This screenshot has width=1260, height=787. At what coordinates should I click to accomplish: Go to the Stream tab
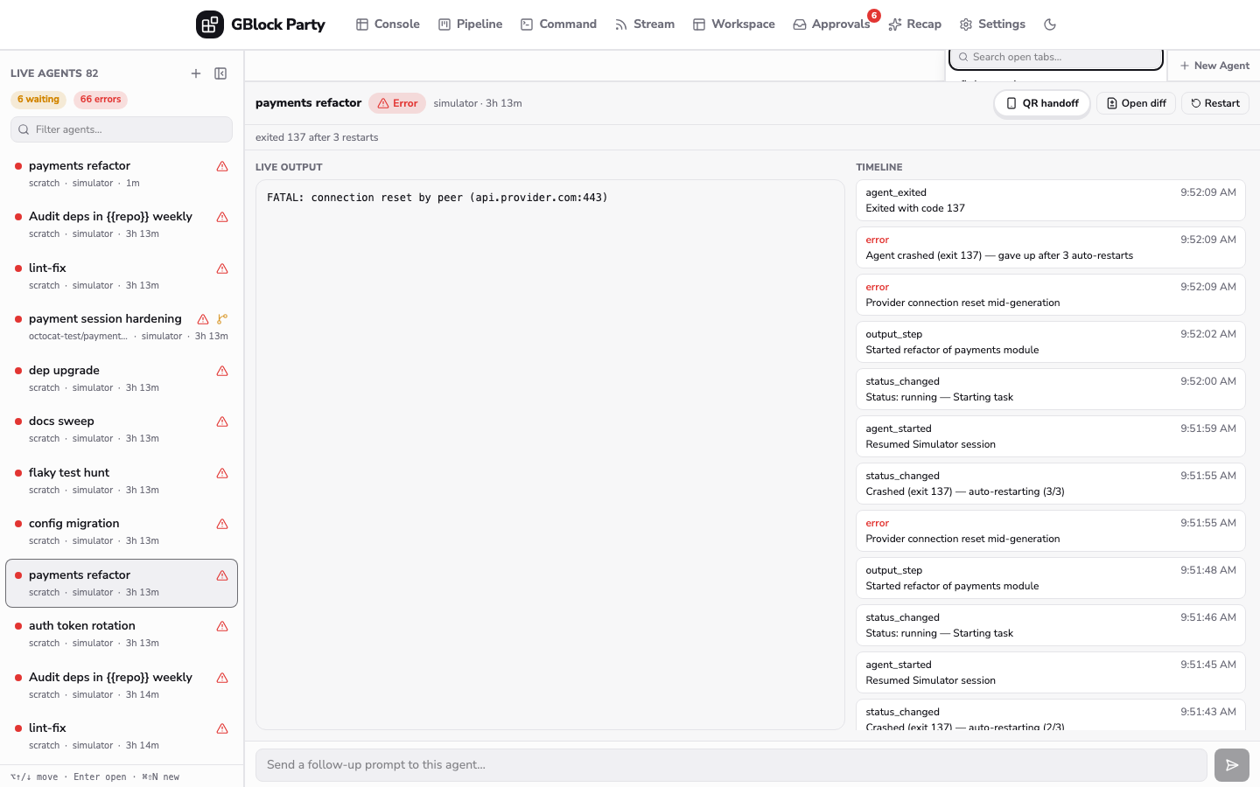point(645,24)
